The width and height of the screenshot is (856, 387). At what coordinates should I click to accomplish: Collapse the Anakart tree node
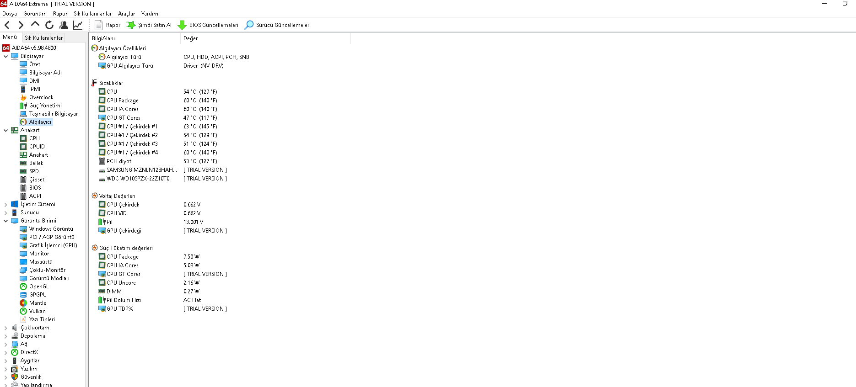[5, 130]
